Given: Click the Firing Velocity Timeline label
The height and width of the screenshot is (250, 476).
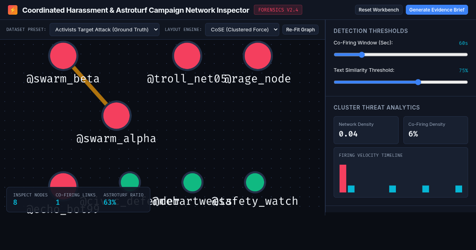Looking at the screenshot, I should (x=370, y=156).
